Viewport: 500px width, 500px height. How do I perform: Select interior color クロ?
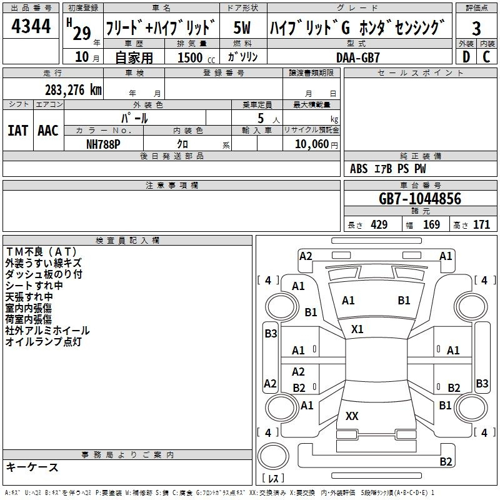click(x=182, y=144)
